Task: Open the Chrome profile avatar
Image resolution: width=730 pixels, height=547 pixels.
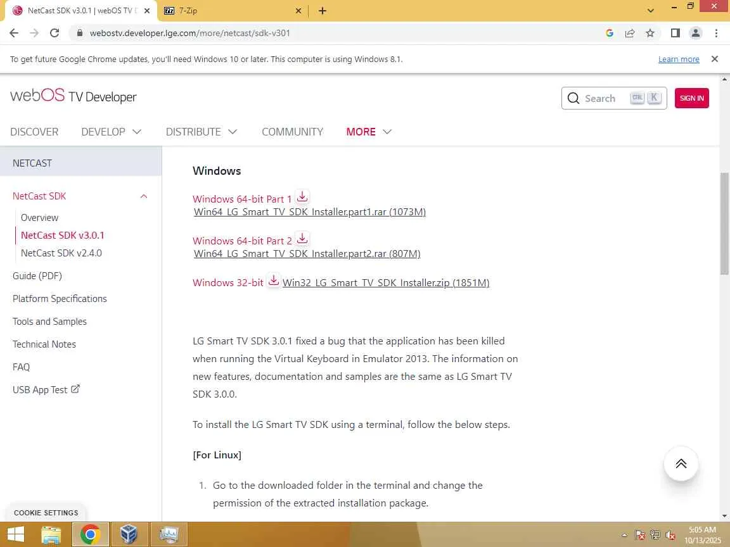Action: click(x=696, y=33)
